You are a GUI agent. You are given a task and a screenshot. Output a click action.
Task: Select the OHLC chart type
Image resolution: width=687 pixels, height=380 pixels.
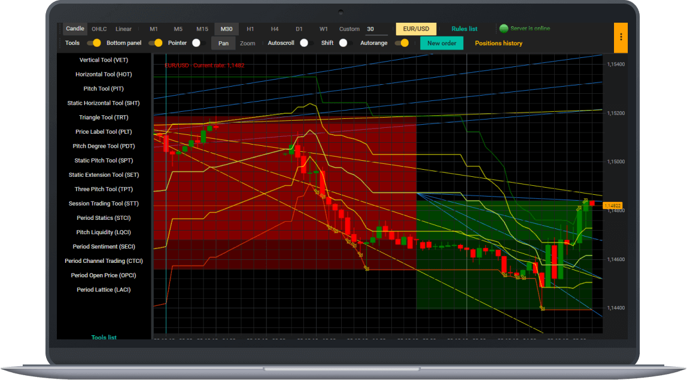98,29
